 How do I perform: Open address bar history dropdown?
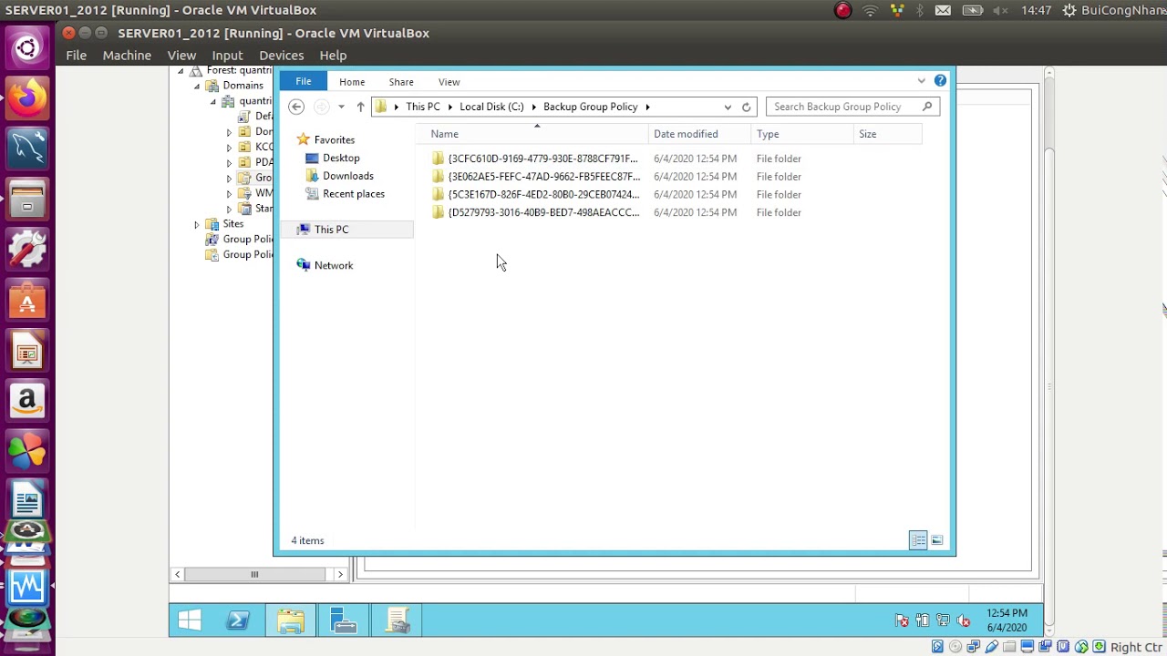[728, 107]
